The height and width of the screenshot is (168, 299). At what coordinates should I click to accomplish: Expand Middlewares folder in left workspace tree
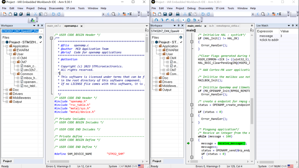pos(7,98)
